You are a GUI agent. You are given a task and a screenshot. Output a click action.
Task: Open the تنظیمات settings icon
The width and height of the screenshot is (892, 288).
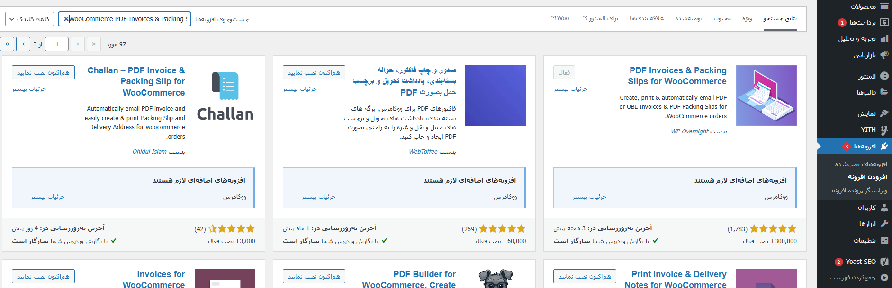pos(884,240)
